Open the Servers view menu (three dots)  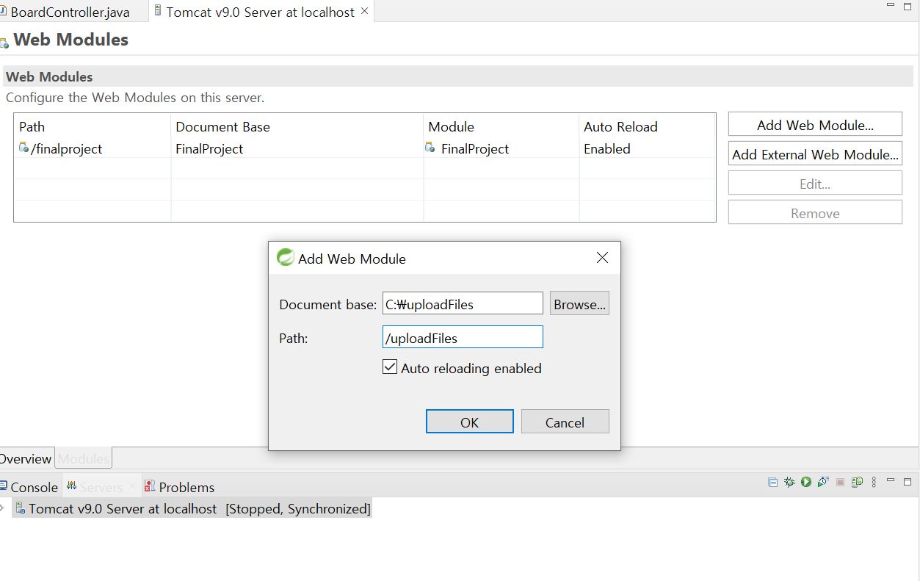pyautogui.click(x=874, y=483)
